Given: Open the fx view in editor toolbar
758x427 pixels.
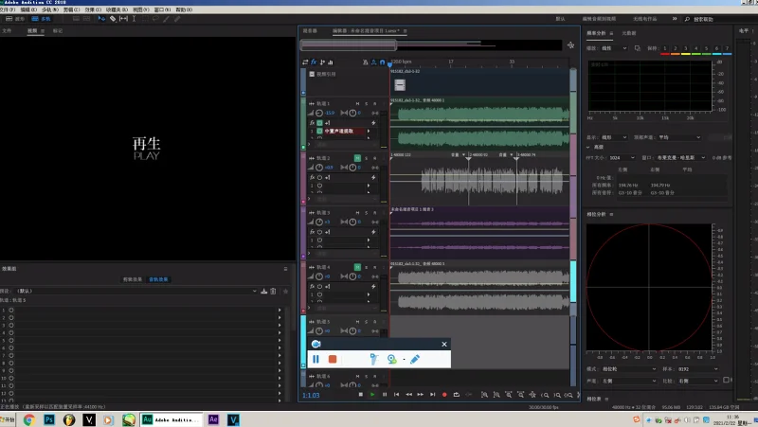Looking at the screenshot, I should coord(314,62).
